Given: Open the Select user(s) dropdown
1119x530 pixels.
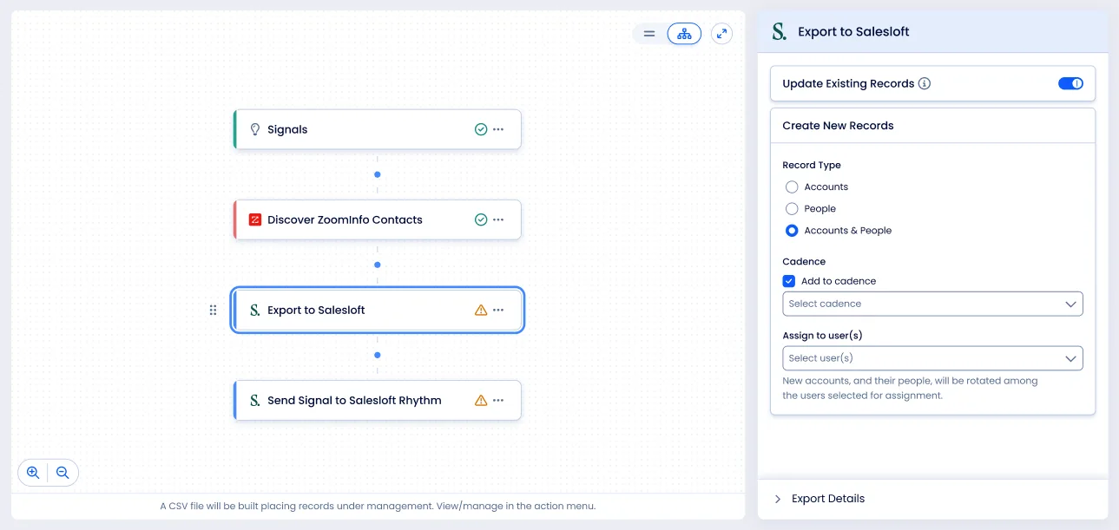Looking at the screenshot, I should point(932,358).
